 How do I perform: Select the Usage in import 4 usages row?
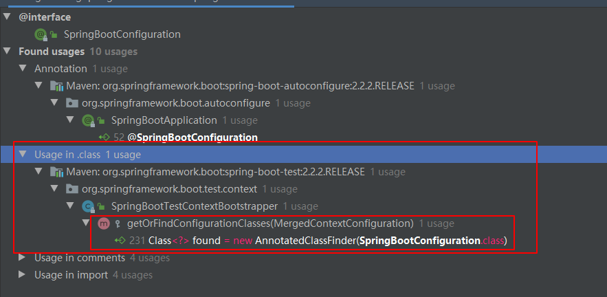tap(93, 275)
